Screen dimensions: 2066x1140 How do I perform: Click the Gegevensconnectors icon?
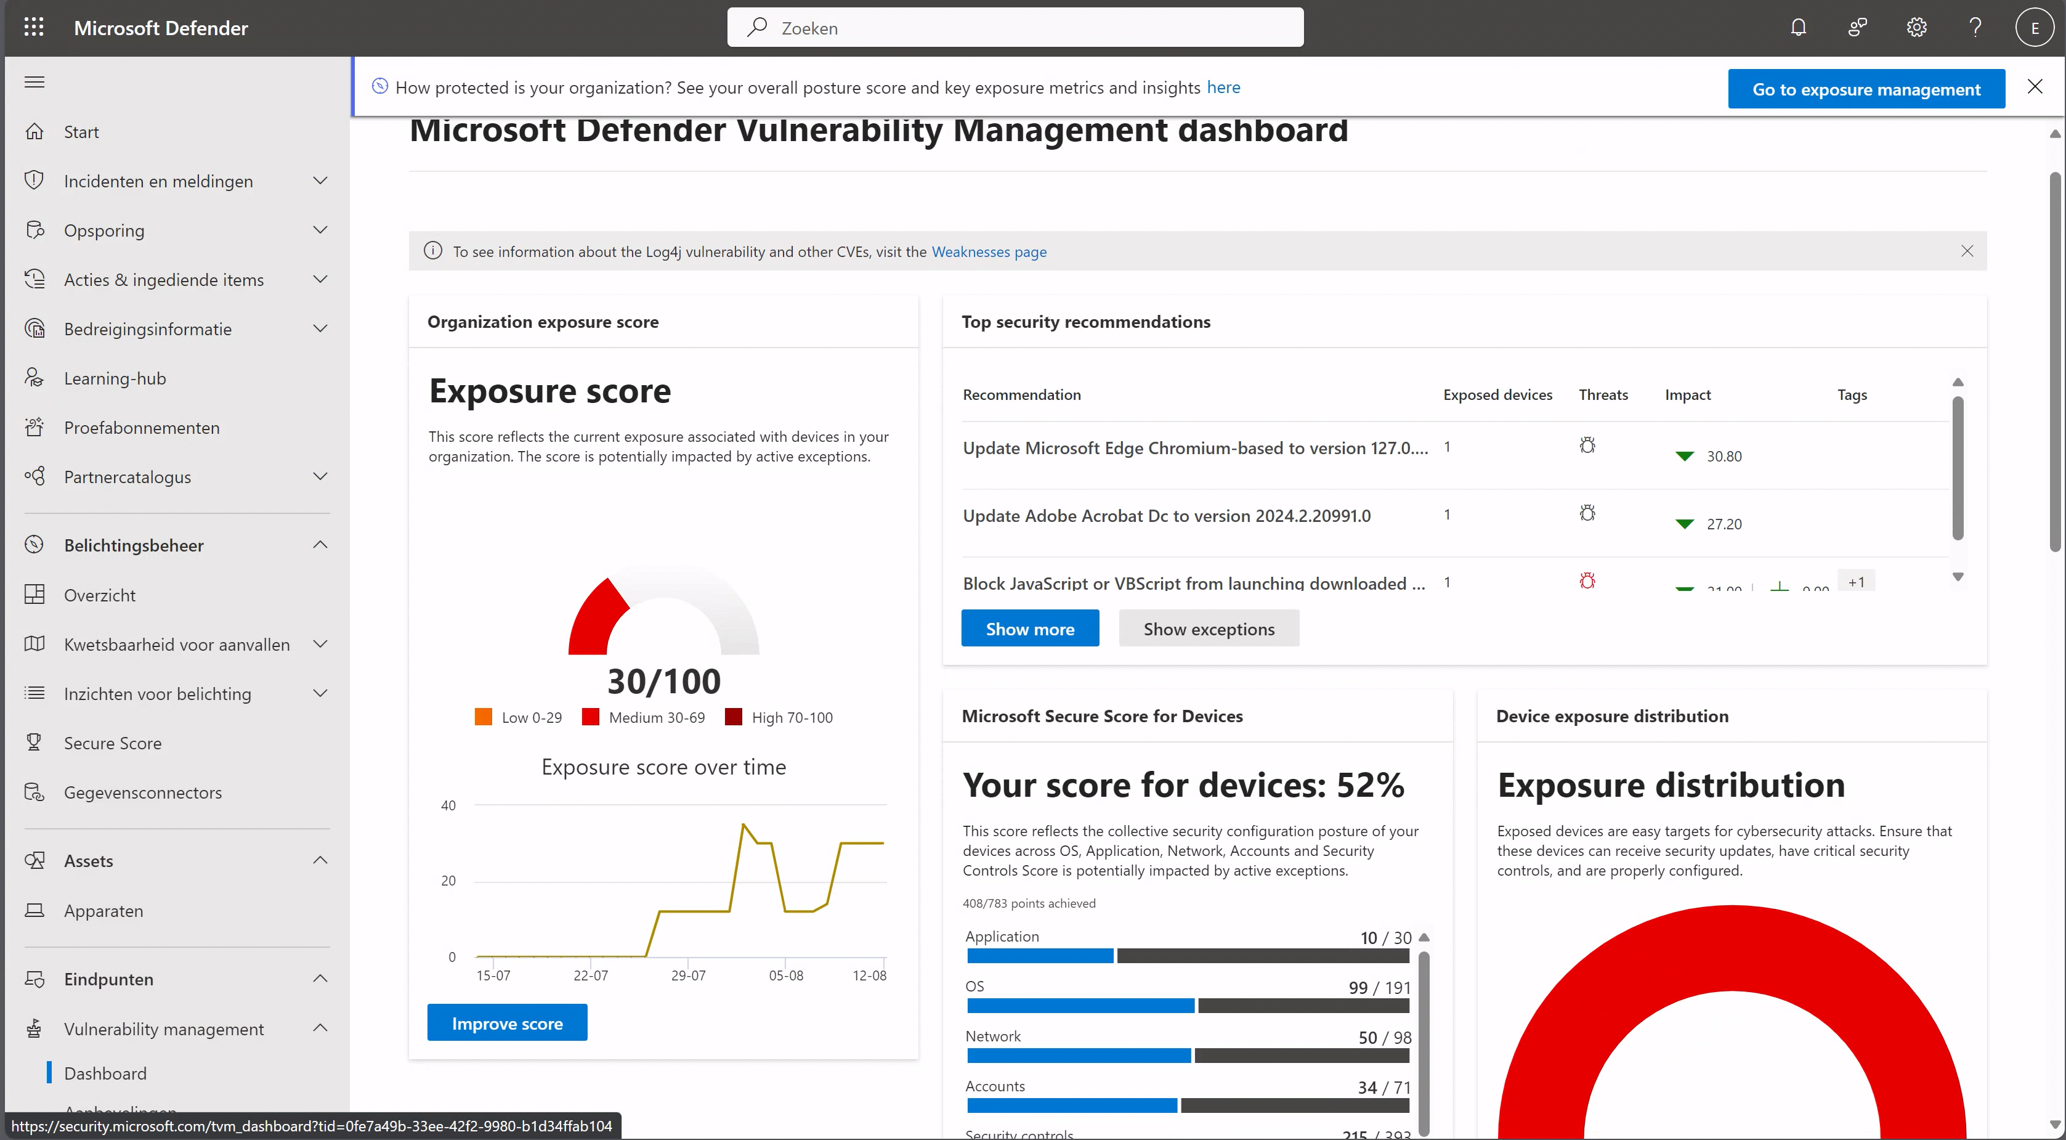coord(34,792)
